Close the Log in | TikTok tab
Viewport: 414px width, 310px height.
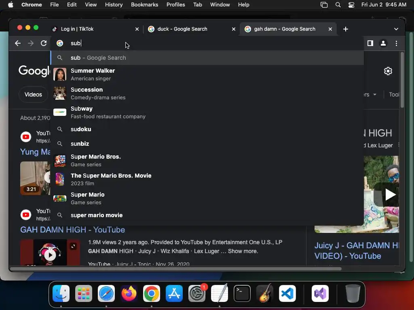(137, 29)
